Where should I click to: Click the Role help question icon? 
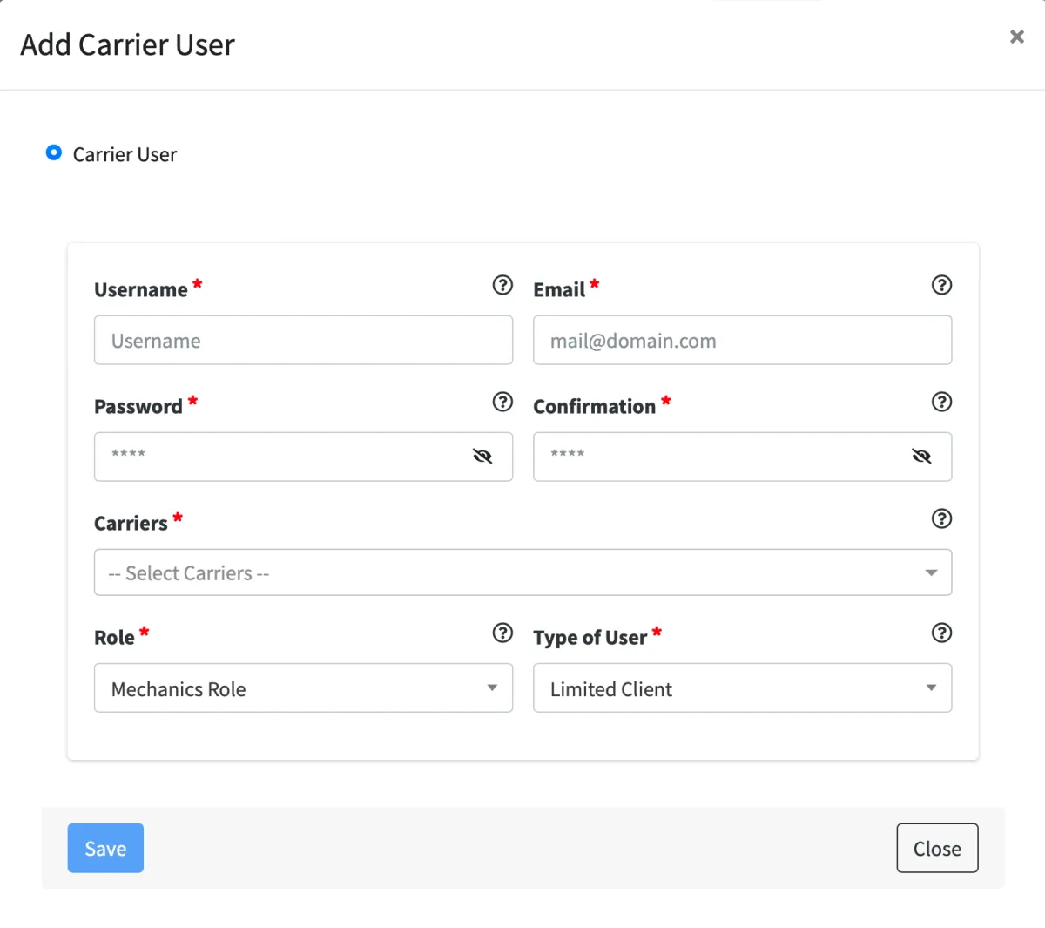(x=502, y=633)
